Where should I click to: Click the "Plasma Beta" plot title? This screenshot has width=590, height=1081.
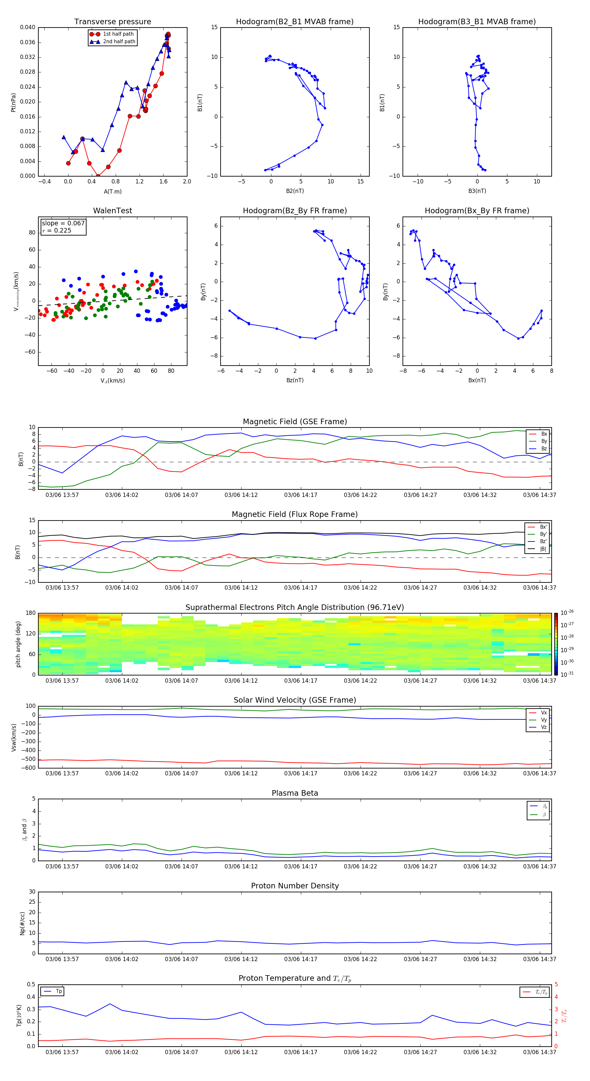point(295,793)
